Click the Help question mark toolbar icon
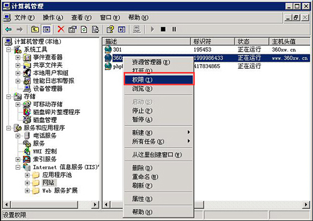 tap(110, 30)
